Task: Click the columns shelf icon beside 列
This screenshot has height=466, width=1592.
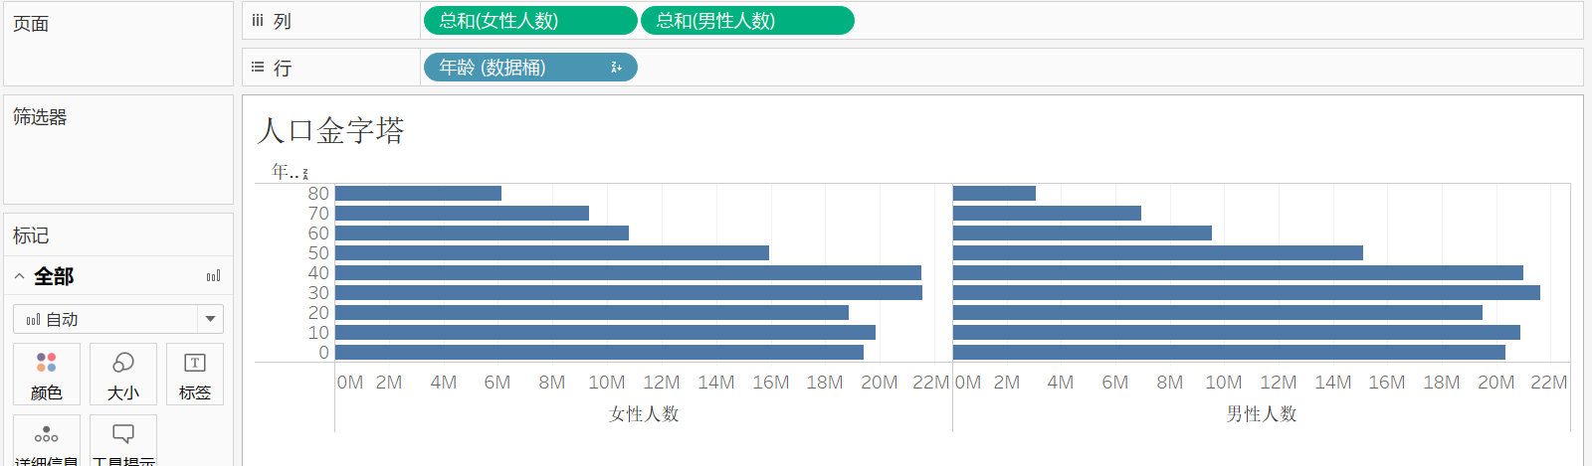Action: click(258, 20)
